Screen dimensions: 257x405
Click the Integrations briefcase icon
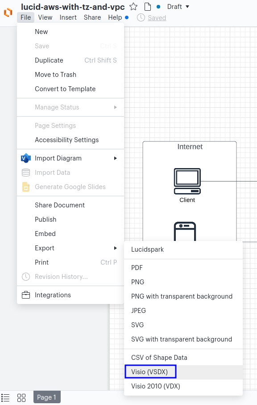tap(26, 295)
